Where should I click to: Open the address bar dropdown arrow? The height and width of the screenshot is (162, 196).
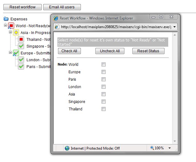tap(175, 27)
